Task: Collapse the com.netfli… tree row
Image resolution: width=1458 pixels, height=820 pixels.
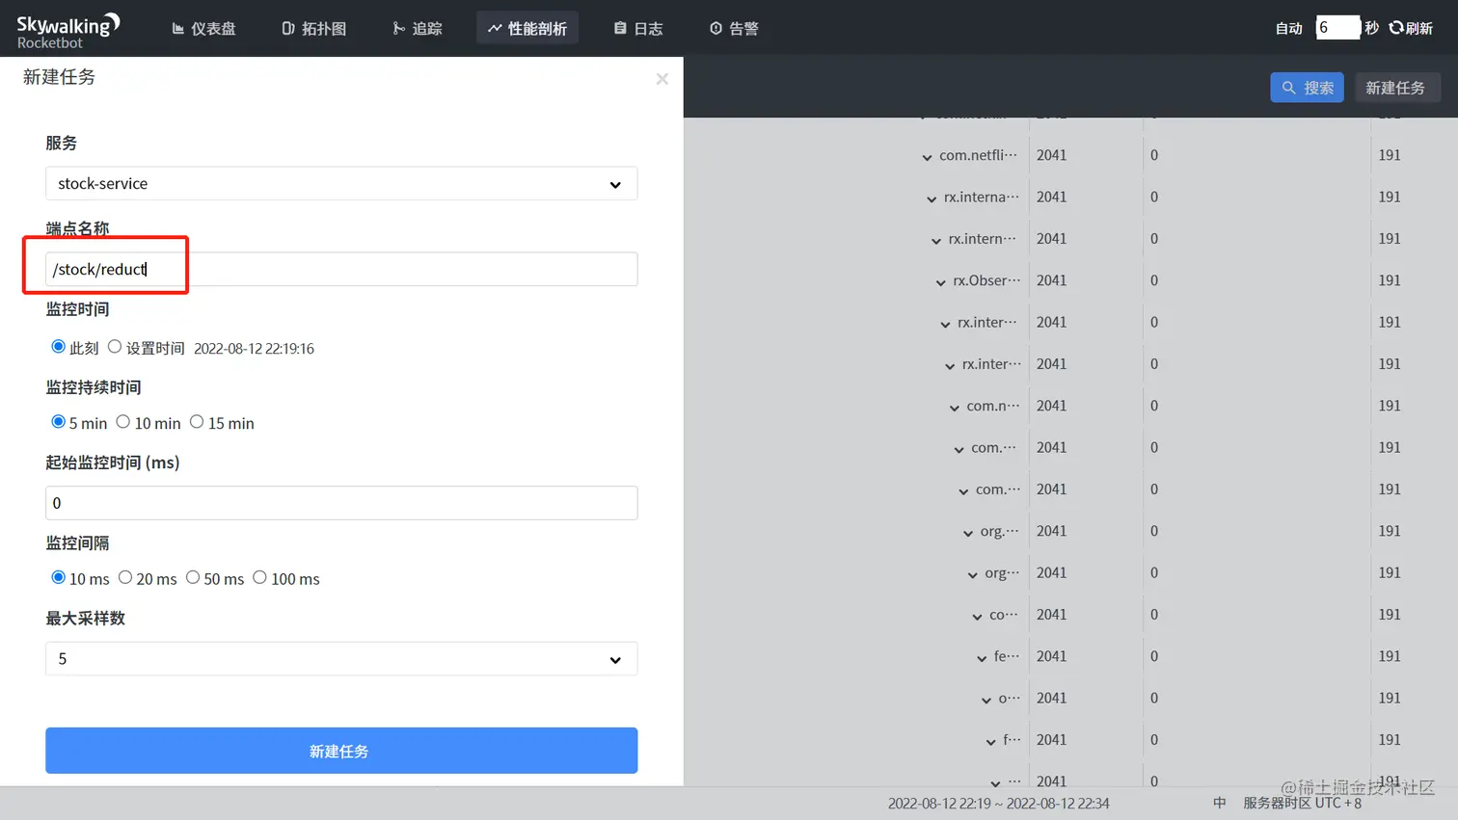Action: click(x=927, y=157)
